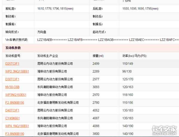Select power value 110/149
The width and height of the screenshot is (179, 137).
(x=128, y=64)
